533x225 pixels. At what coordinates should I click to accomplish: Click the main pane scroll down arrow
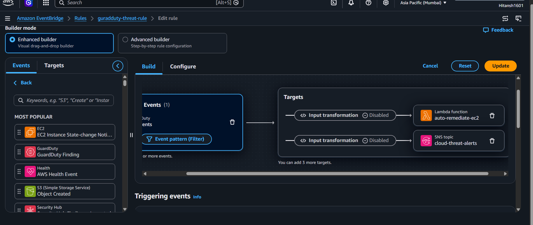(518, 210)
